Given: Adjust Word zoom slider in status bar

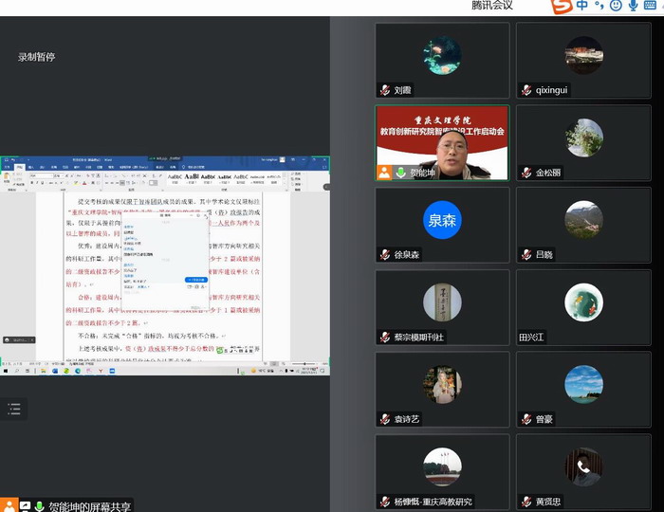Looking at the screenshot, I should click(304, 363).
